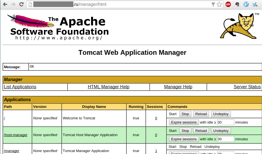The height and width of the screenshot is (154, 262).
Task: Open the Server Status link
Action: pos(247,87)
